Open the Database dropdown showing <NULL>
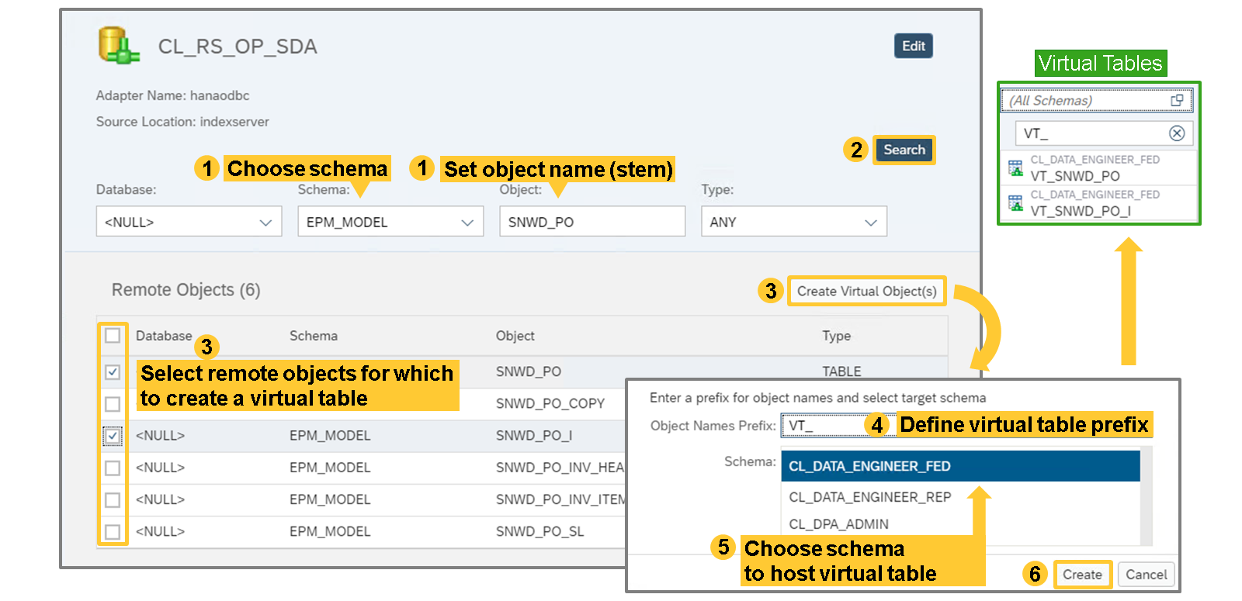The image size is (1242, 601). tap(189, 222)
